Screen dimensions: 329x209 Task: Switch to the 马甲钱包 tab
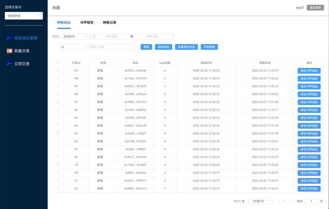pyautogui.click(x=87, y=23)
